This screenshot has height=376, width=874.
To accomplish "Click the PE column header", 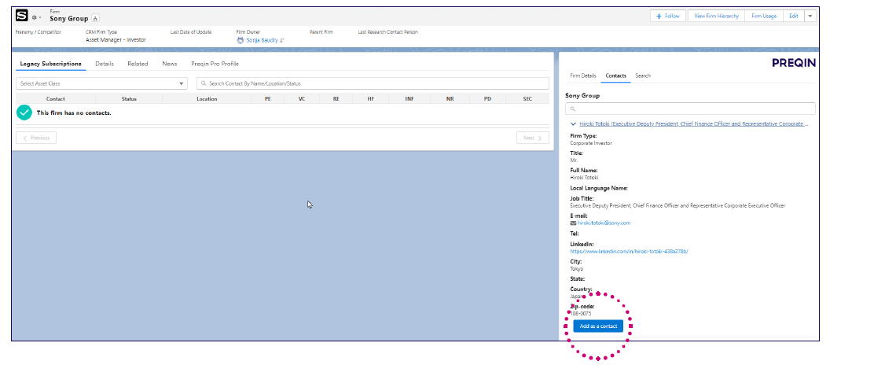I will (267, 99).
